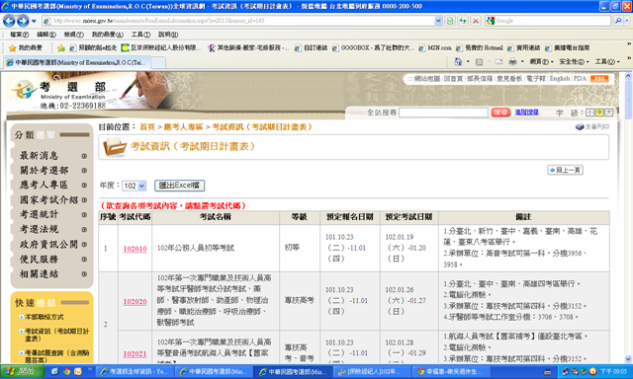Set font size to 小 (small)
Viewport: 633px width, 379px height.
tap(589, 113)
